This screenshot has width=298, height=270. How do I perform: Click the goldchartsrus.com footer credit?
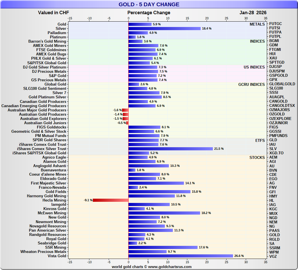tap(152, 267)
